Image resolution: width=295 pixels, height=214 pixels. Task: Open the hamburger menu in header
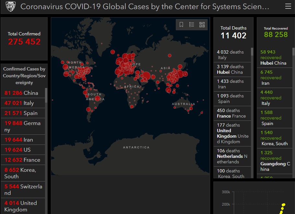coord(288,6)
